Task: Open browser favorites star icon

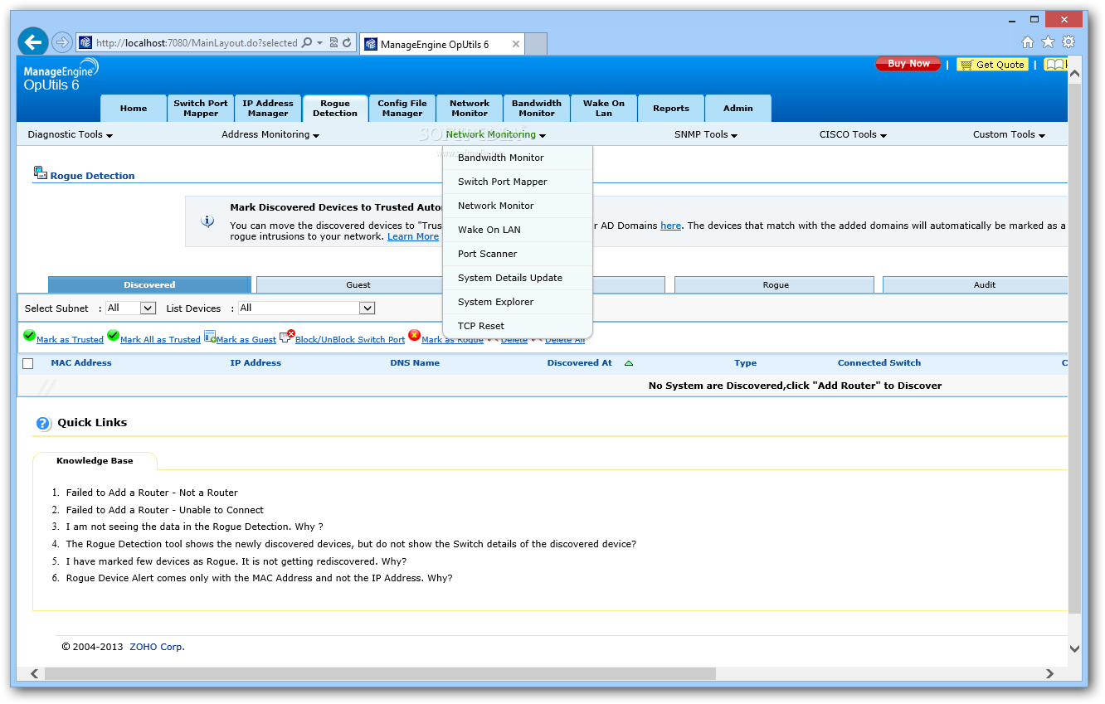Action: [1048, 42]
